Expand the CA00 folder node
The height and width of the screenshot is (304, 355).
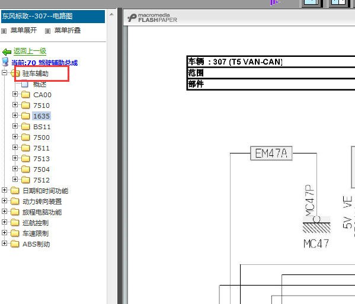pyautogui.click(x=15, y=94)
